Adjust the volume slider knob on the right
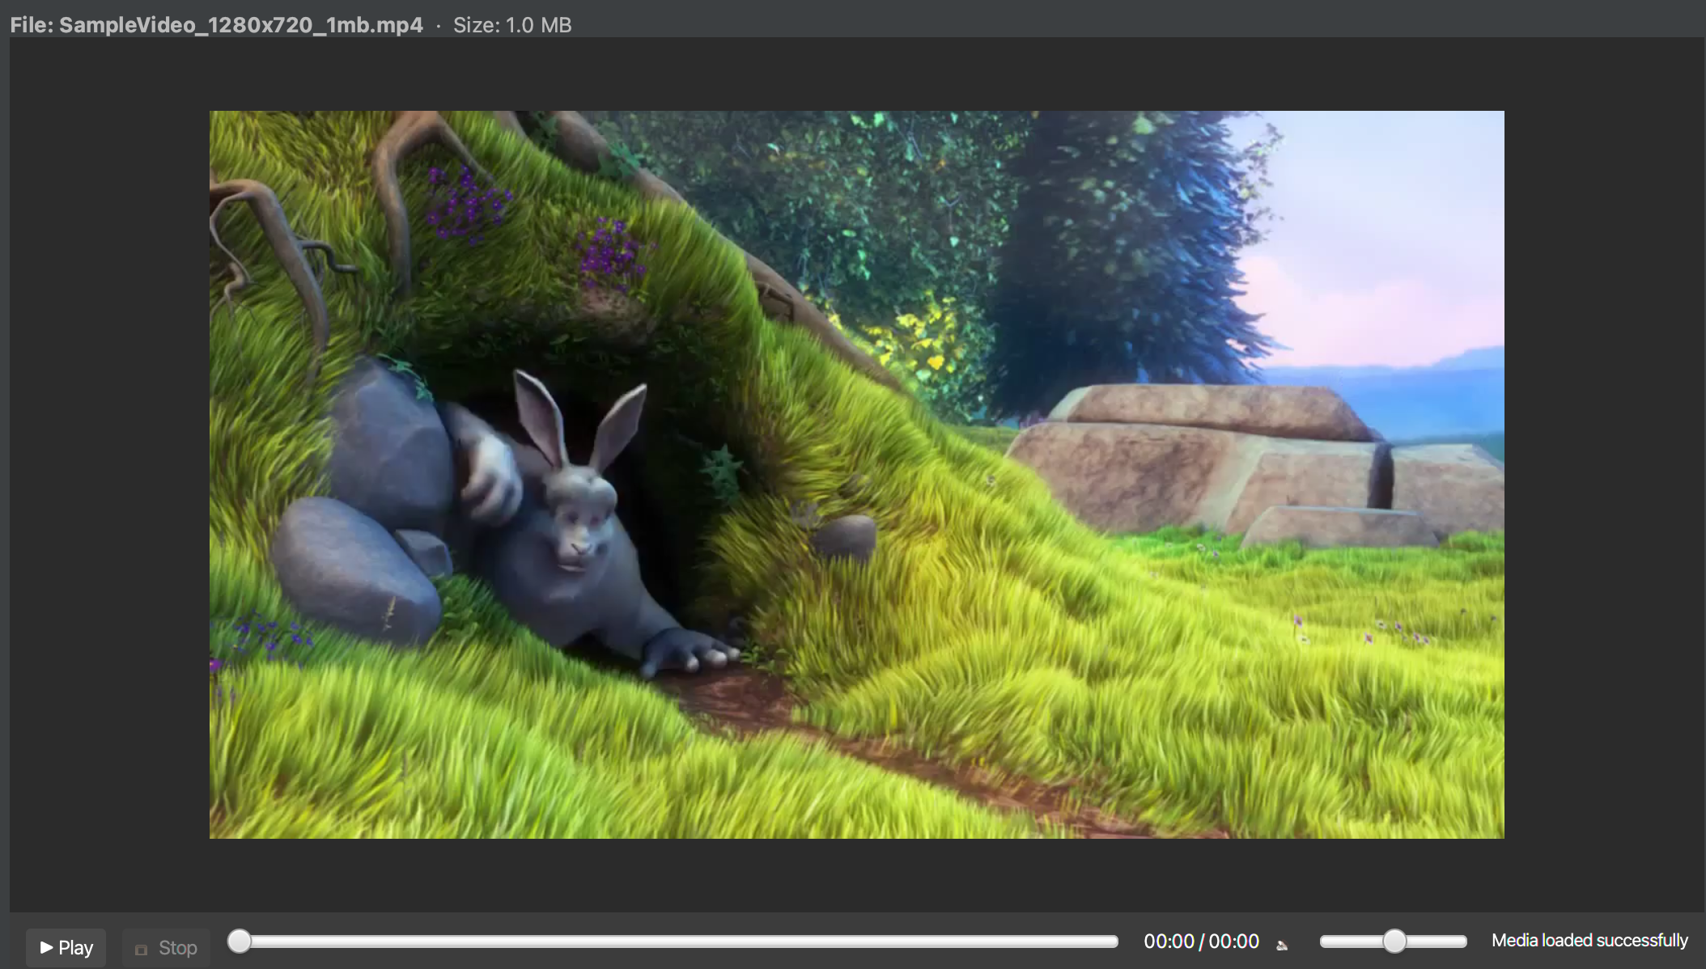1706x969 pixels. [x=1394, y=941]
